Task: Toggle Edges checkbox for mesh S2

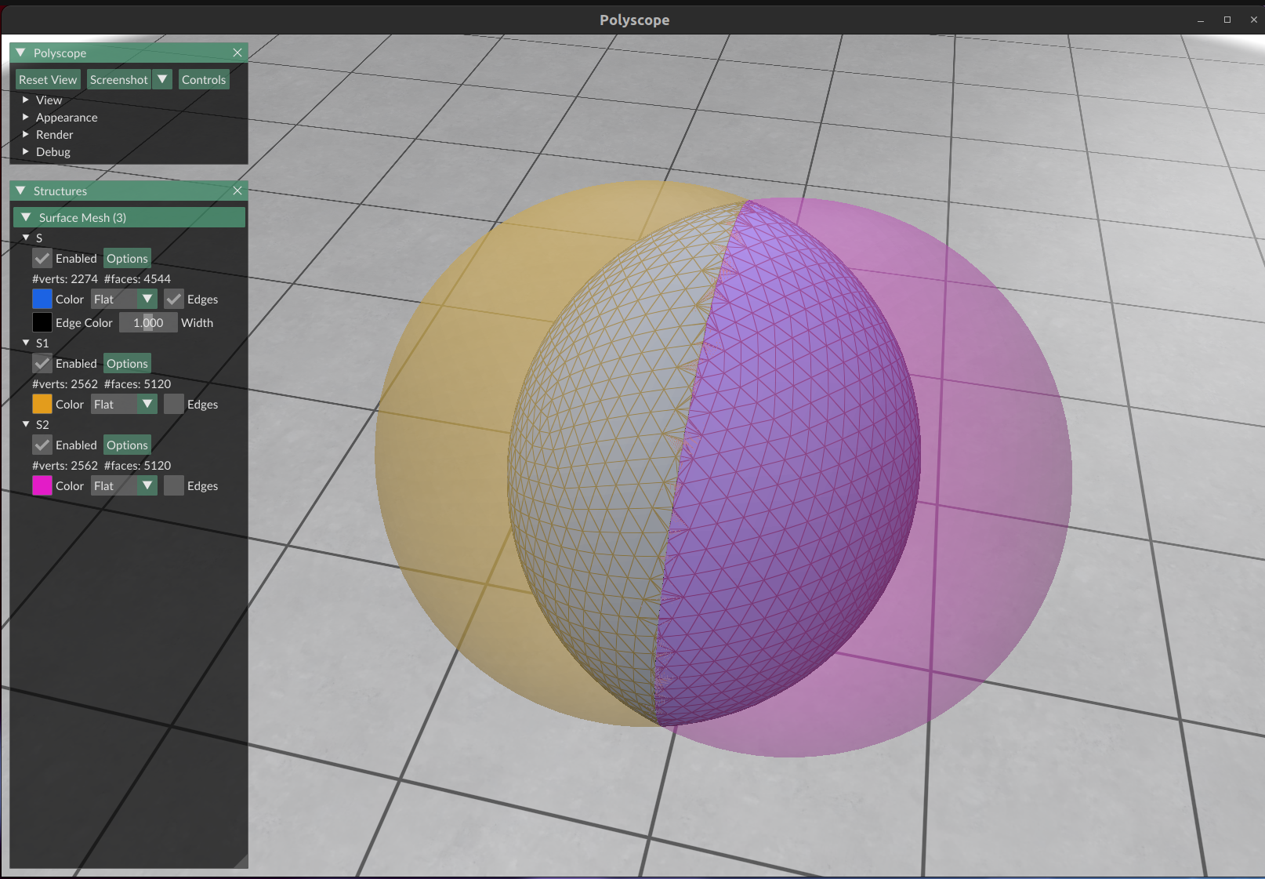Action: (x=174, y=485)
